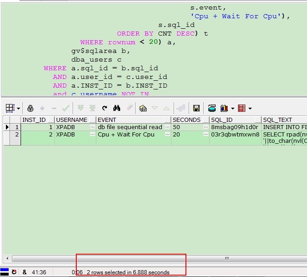Click the horizontal scrollbar left arrow
Viewport: 307px width, 277px height.
pyautogui.click(x=7, y=258)
